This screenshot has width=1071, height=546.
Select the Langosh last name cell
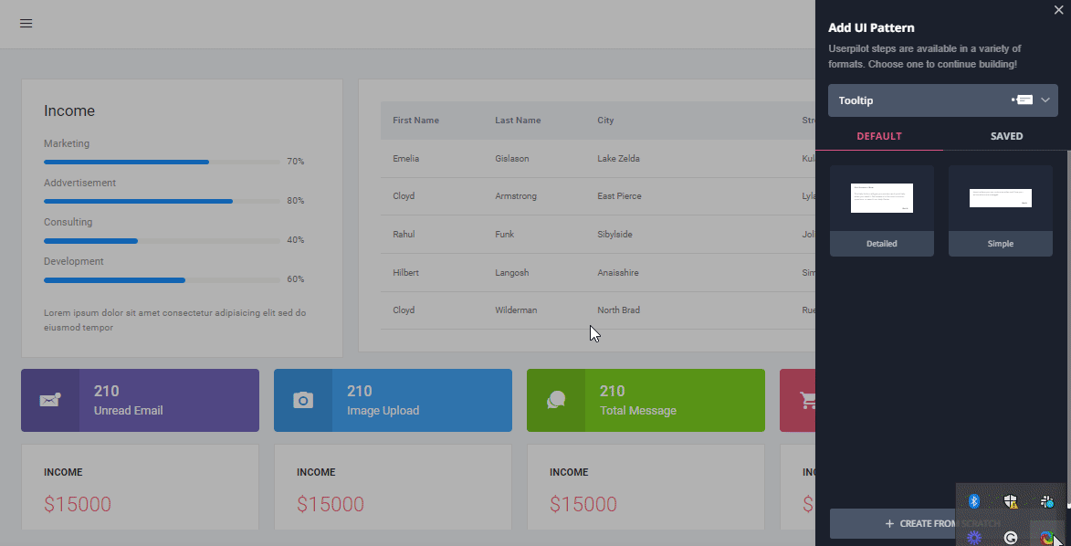click(511, 273)
